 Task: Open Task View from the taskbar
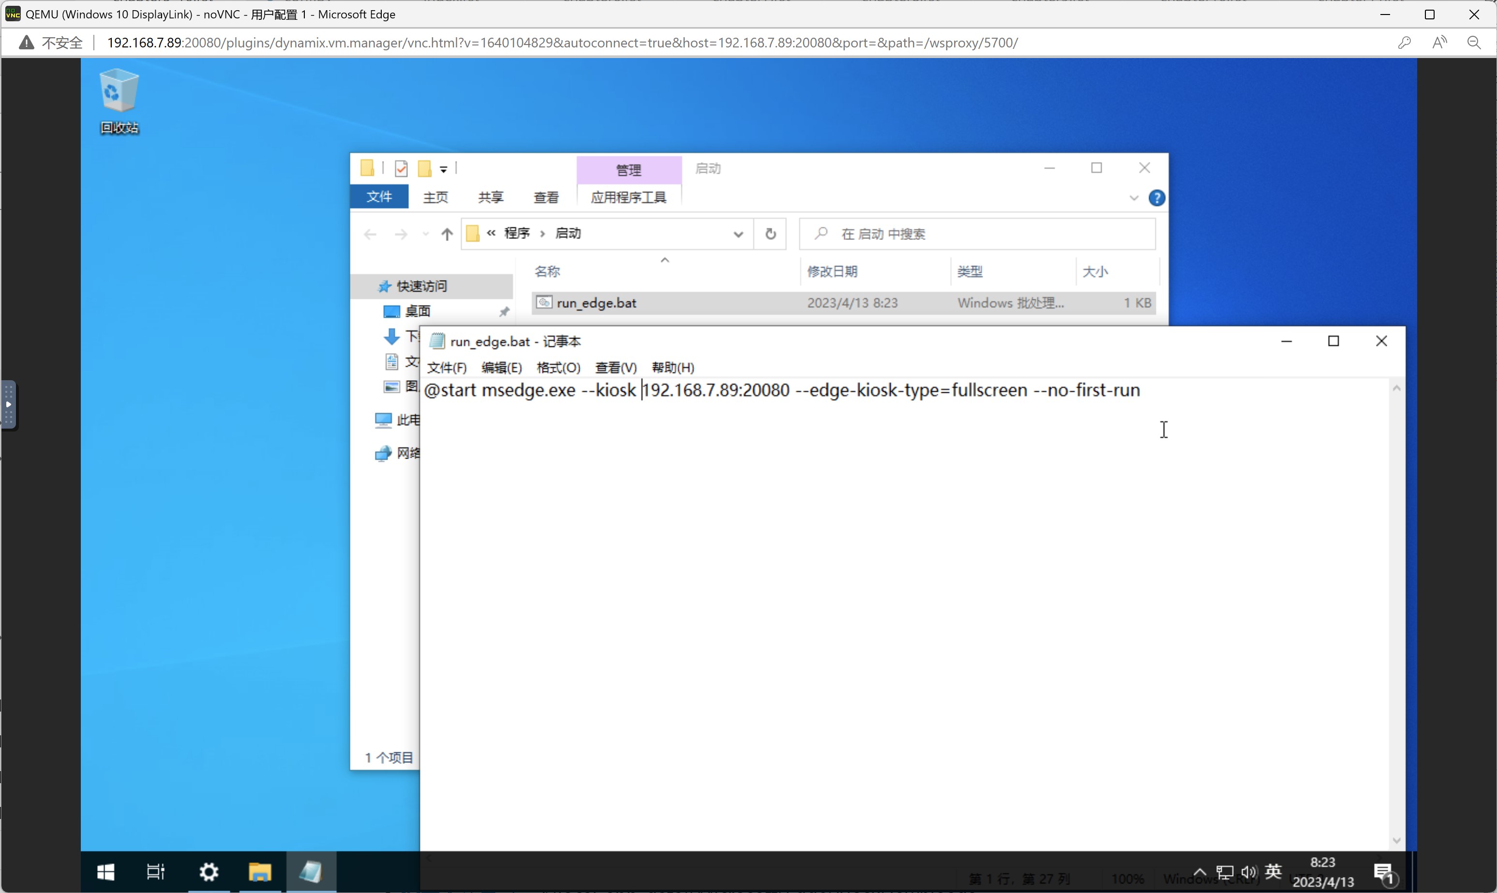[x=156, y=871]
